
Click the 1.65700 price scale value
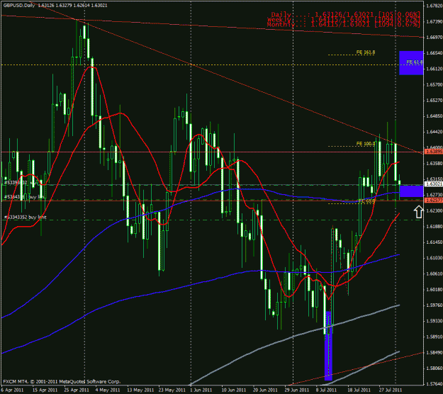pos(434,84)
